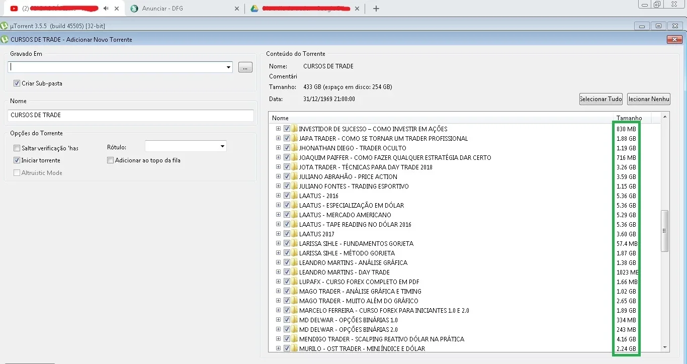Image resolution: width=687 pixels, height=364 pixels.
Task: Click the folder icon of LEANDRO MARTINS - DAY TRADE
Action: (x=294, y=272)
